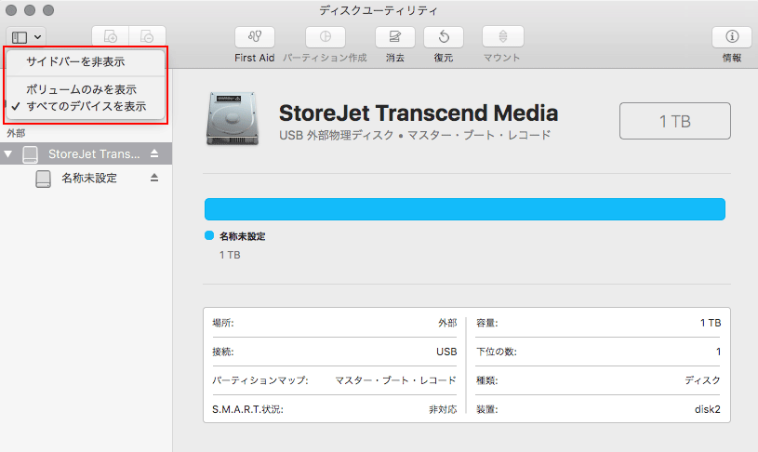Open the info (情報) panel icon
This screenshot has height=452, width=758.
click(x=732, y=37)
